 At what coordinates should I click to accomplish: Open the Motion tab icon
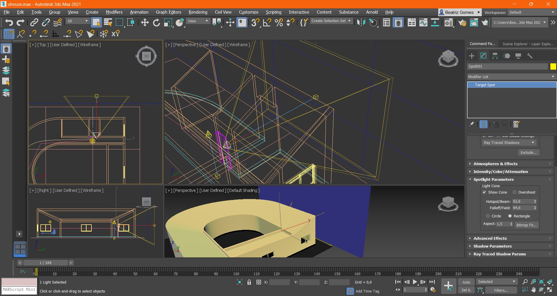tap(506, 56)
